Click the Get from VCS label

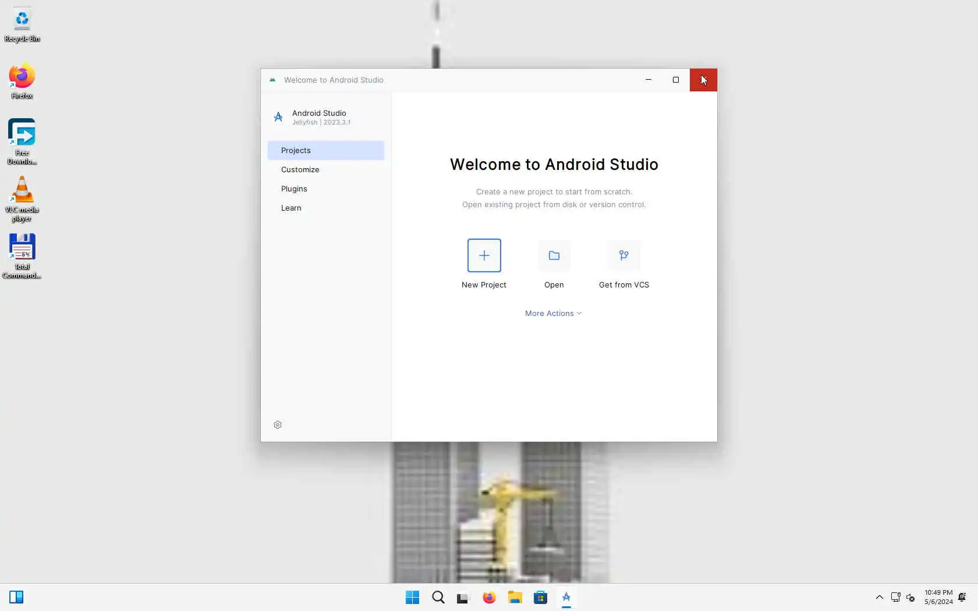point(623,285)
